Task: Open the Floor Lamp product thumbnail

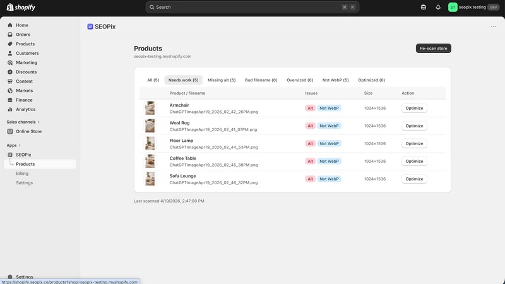Action: (150, 144)
